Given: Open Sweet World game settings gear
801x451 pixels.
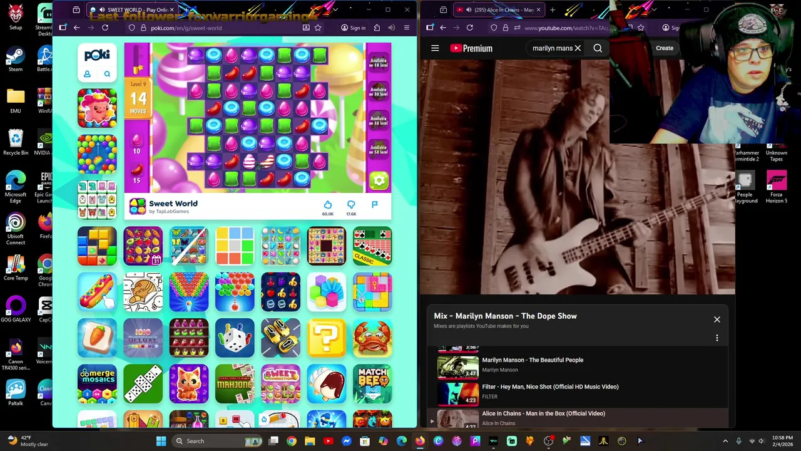Looking at the screenshot, I should click(x=379, y=181).
